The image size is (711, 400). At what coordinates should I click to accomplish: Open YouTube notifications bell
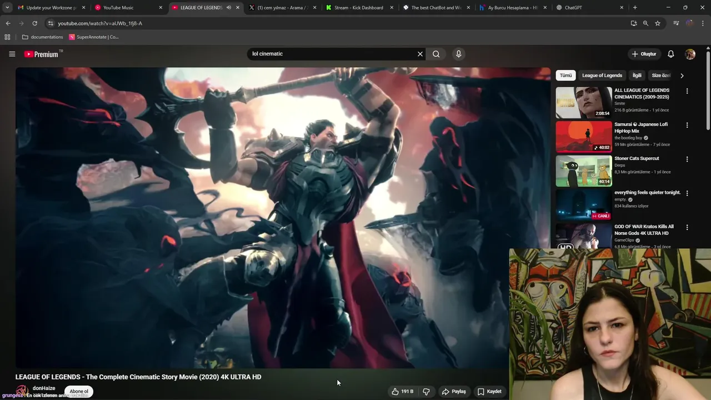pyautogui.click(x=670, y=54)
